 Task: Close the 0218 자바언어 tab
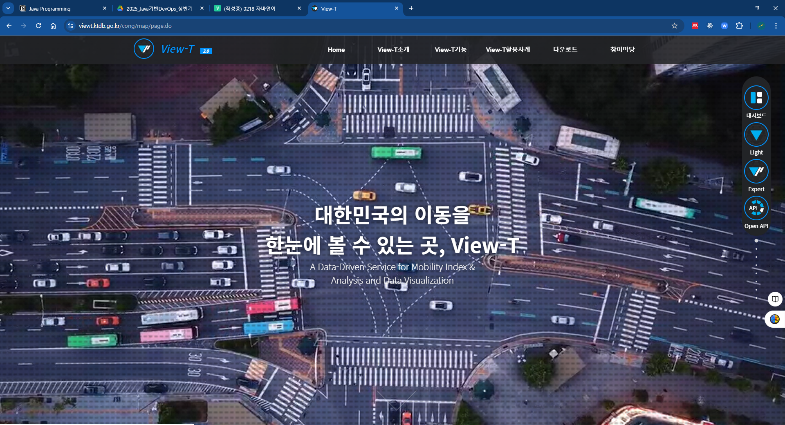coord(299,8)
